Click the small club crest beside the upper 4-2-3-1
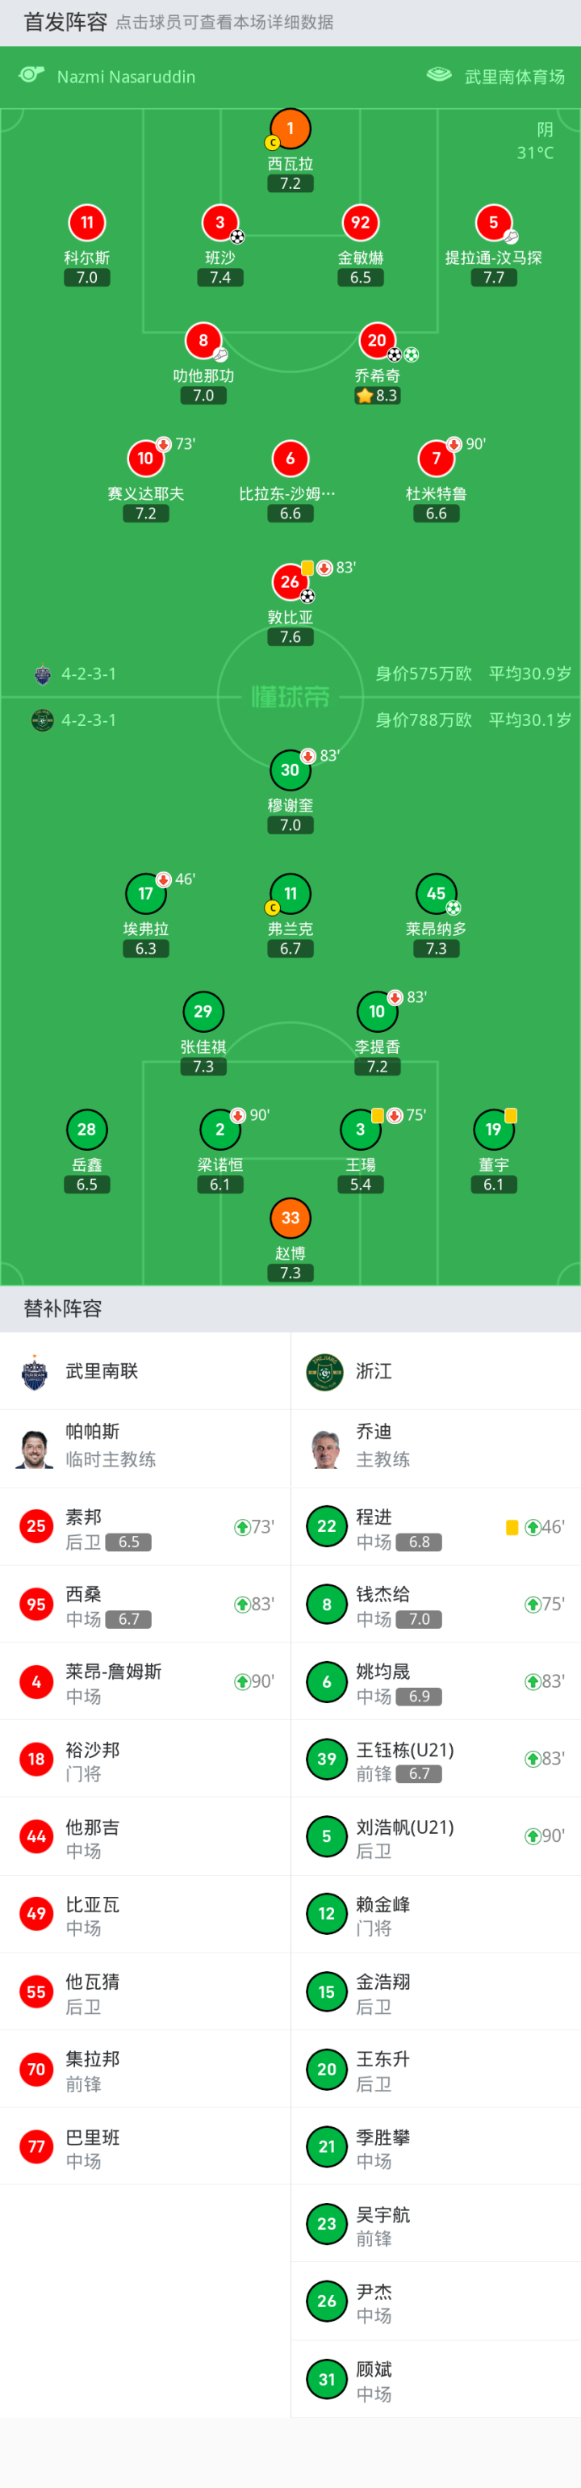Image resolution: width=581 pixels, height=2488 pixels. pyautogui.click(x=43, y=674)
